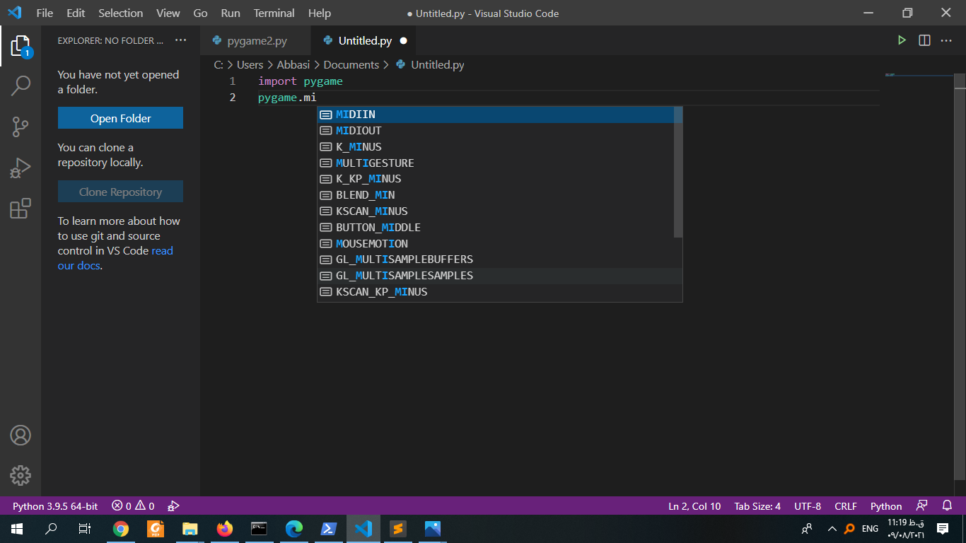Viewport: 966px width, 543px height.
Task: Split the editor right
Action: [x=924, y=40]
